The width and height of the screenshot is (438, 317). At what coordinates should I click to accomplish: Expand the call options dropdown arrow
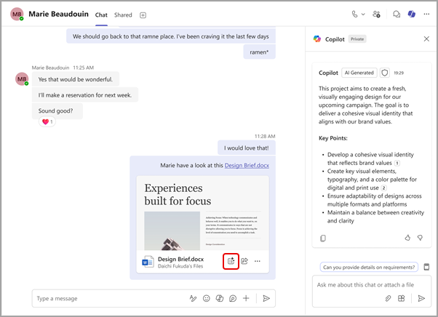click(x=363, y=14)
